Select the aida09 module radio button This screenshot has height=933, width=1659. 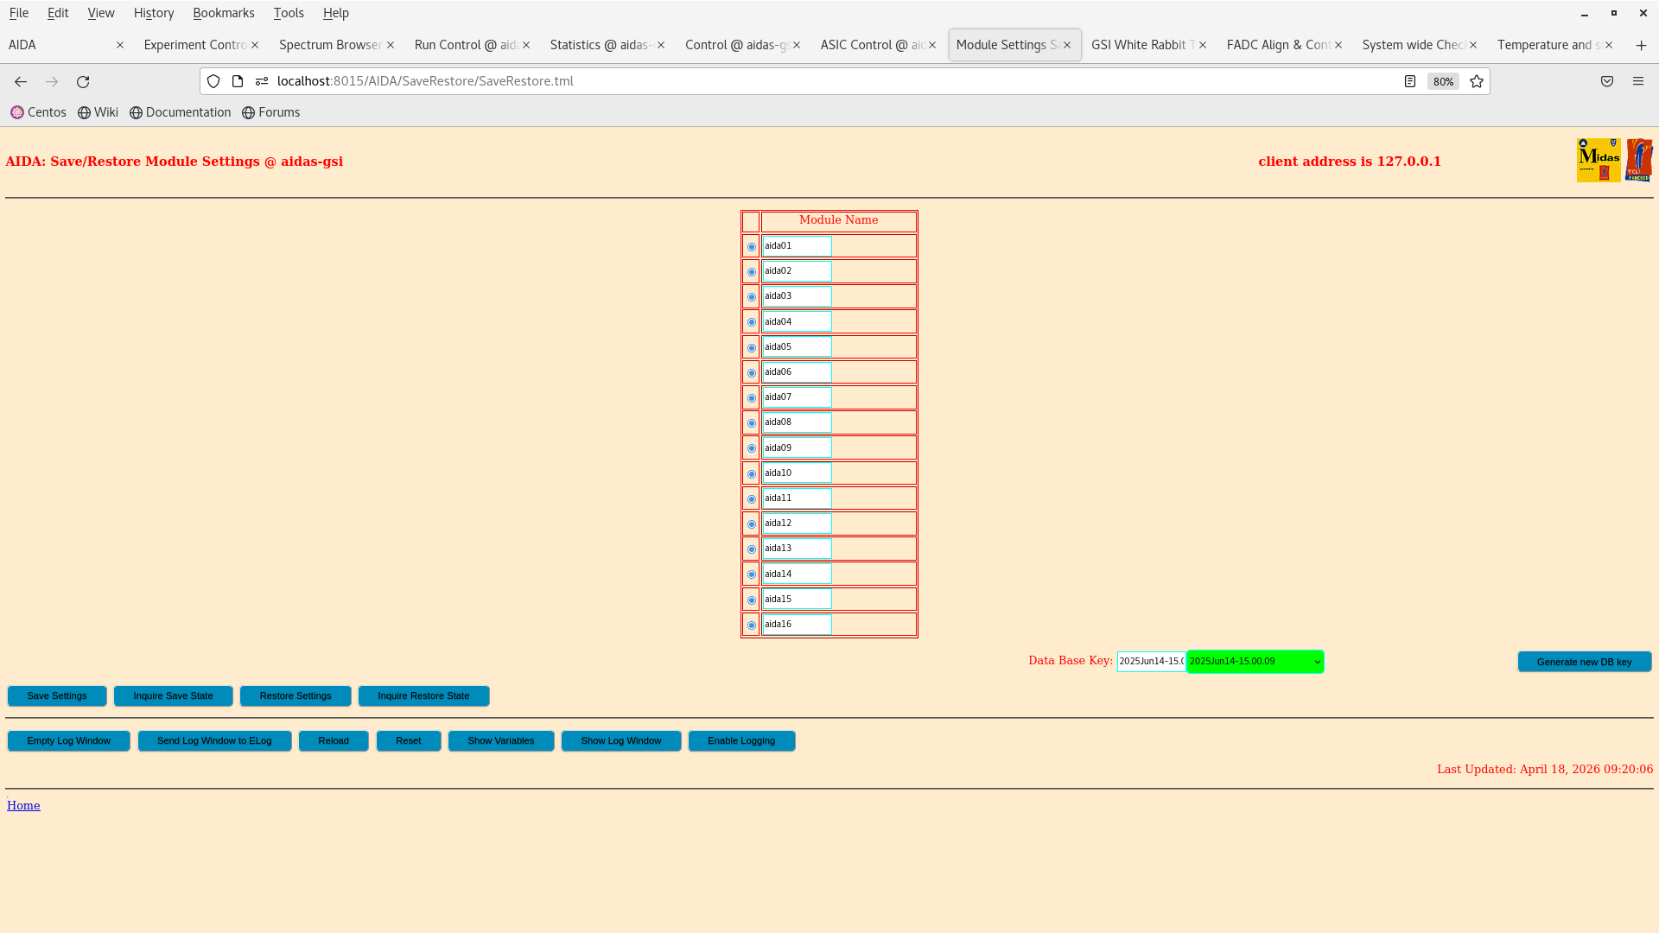tap(751, 448)
